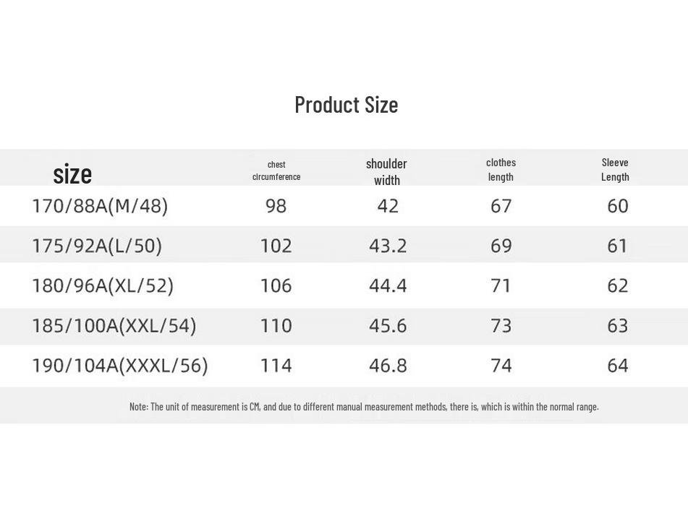Select the chest circumference column header

click(276, 171)
